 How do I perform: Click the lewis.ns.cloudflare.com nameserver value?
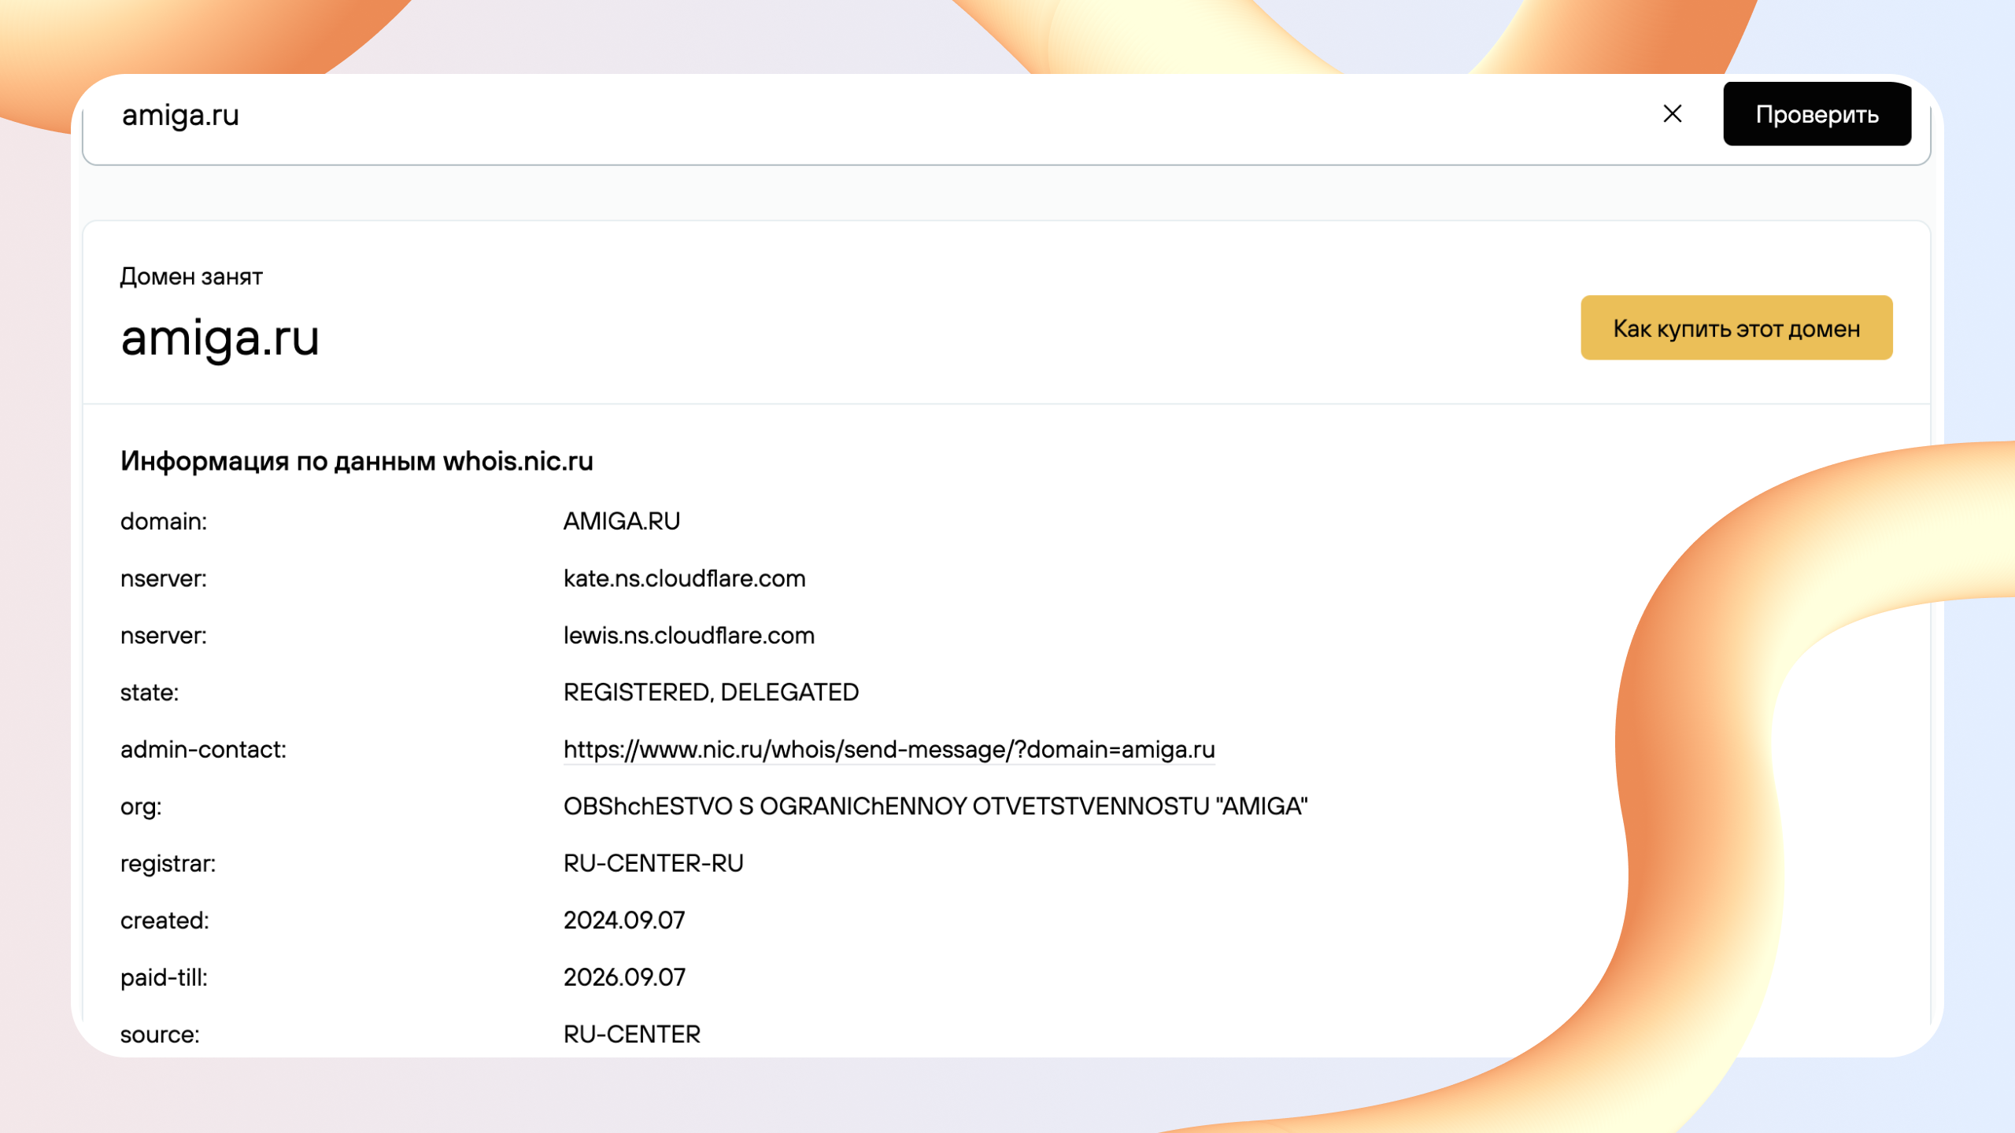click(689, 636)
